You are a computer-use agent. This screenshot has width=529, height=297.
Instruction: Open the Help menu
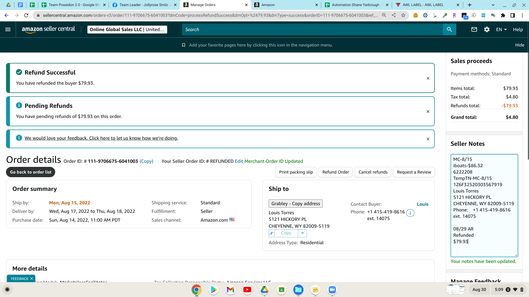point(518,29)
